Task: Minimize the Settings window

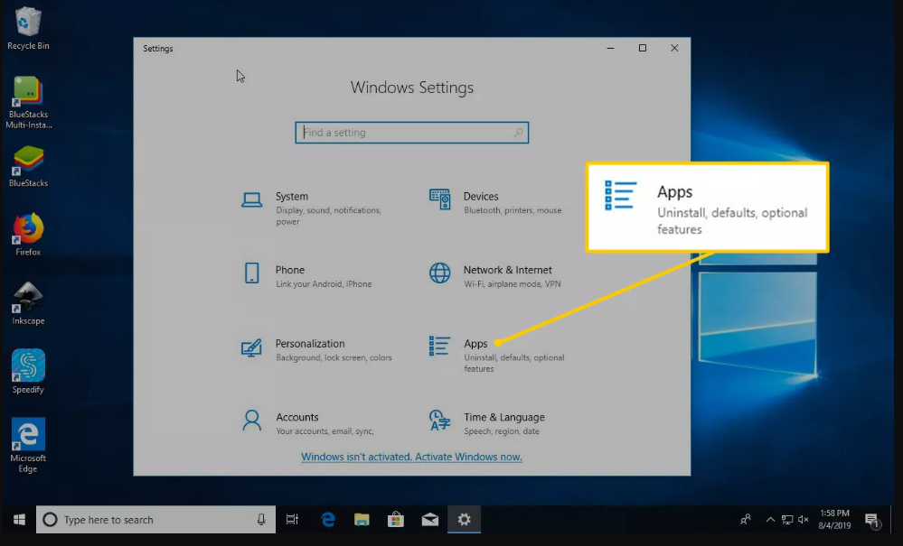Action: (610, 48)
